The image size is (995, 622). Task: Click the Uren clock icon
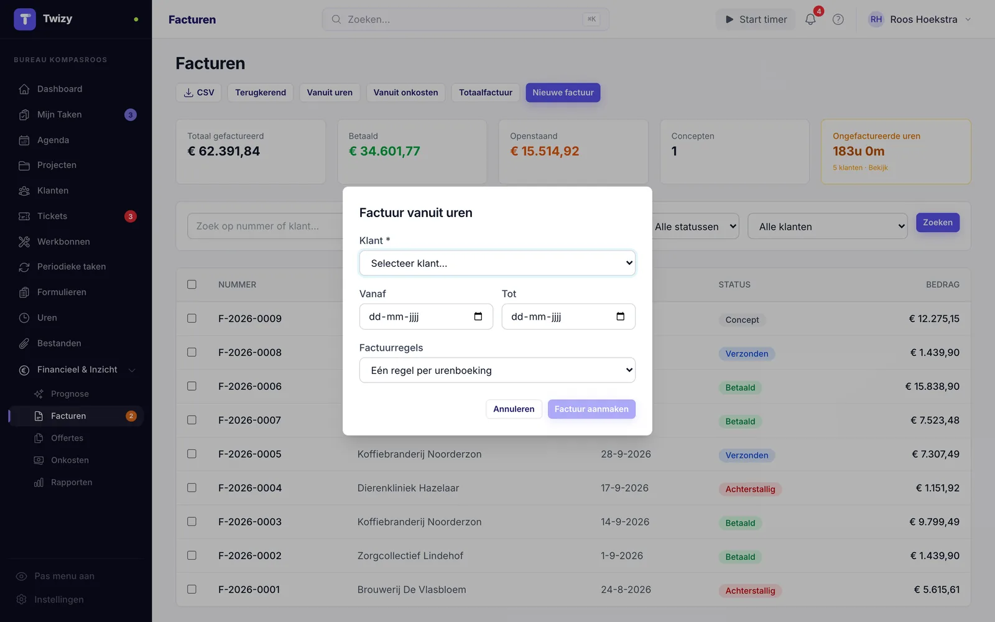pyautogui.click(x=24, y=318)
